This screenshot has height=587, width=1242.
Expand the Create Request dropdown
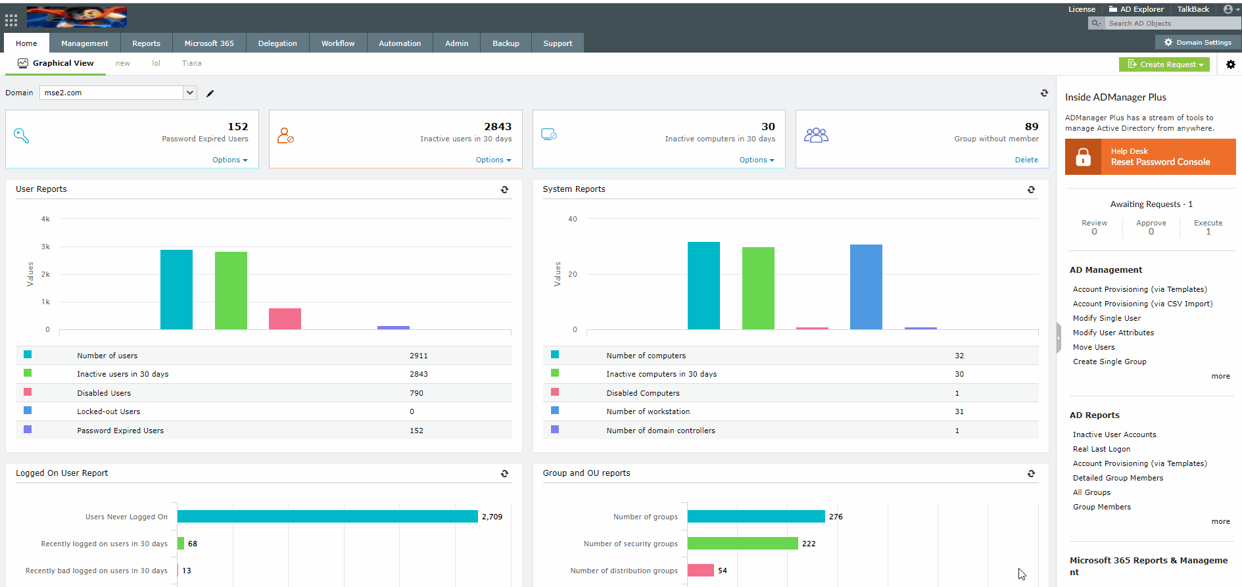pyautogui.click(x=1164, y=64)
